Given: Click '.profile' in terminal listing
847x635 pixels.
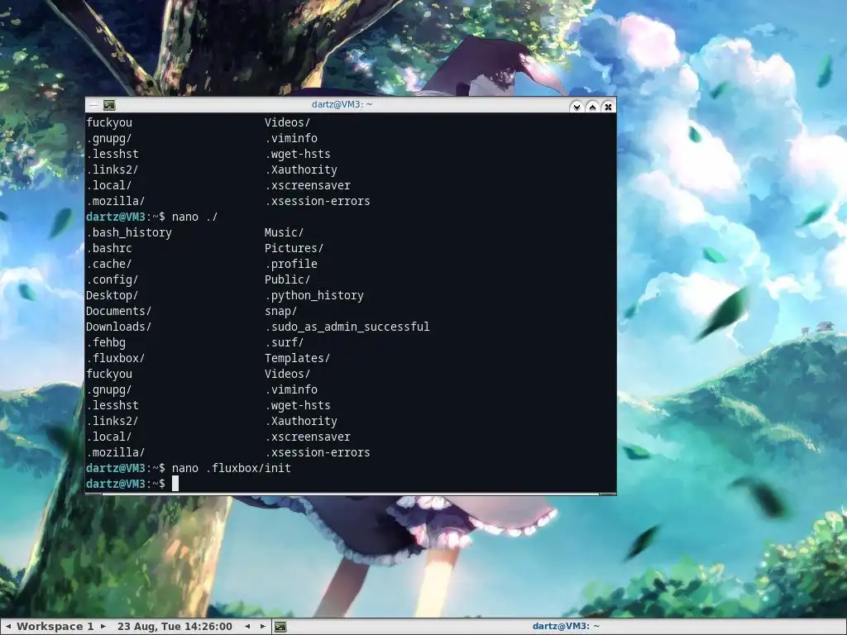Looking at the screenshot, I should pyautogui.click(x=290, y=264).
